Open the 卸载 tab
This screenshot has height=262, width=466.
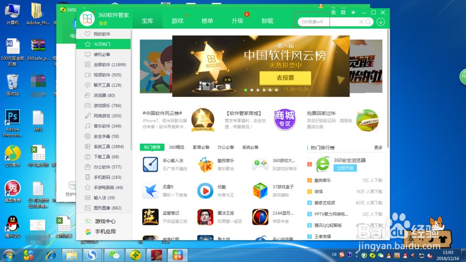coord(267,21)
